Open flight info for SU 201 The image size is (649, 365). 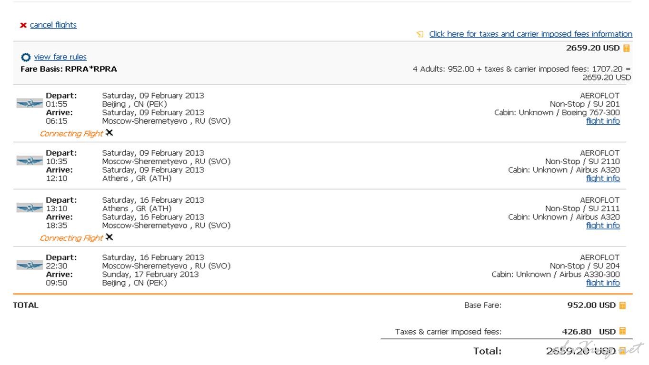pos(602,121)
